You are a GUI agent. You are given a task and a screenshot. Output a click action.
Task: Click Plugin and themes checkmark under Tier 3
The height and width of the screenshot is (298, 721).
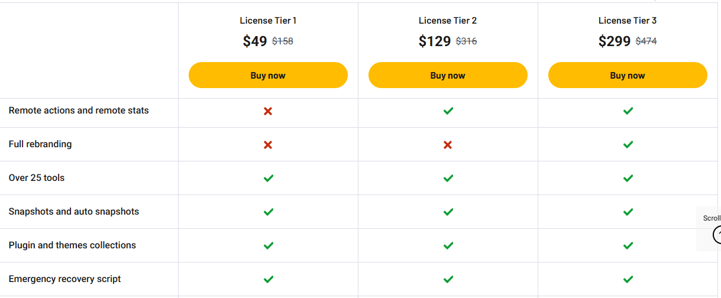click(x=628, y=246)
